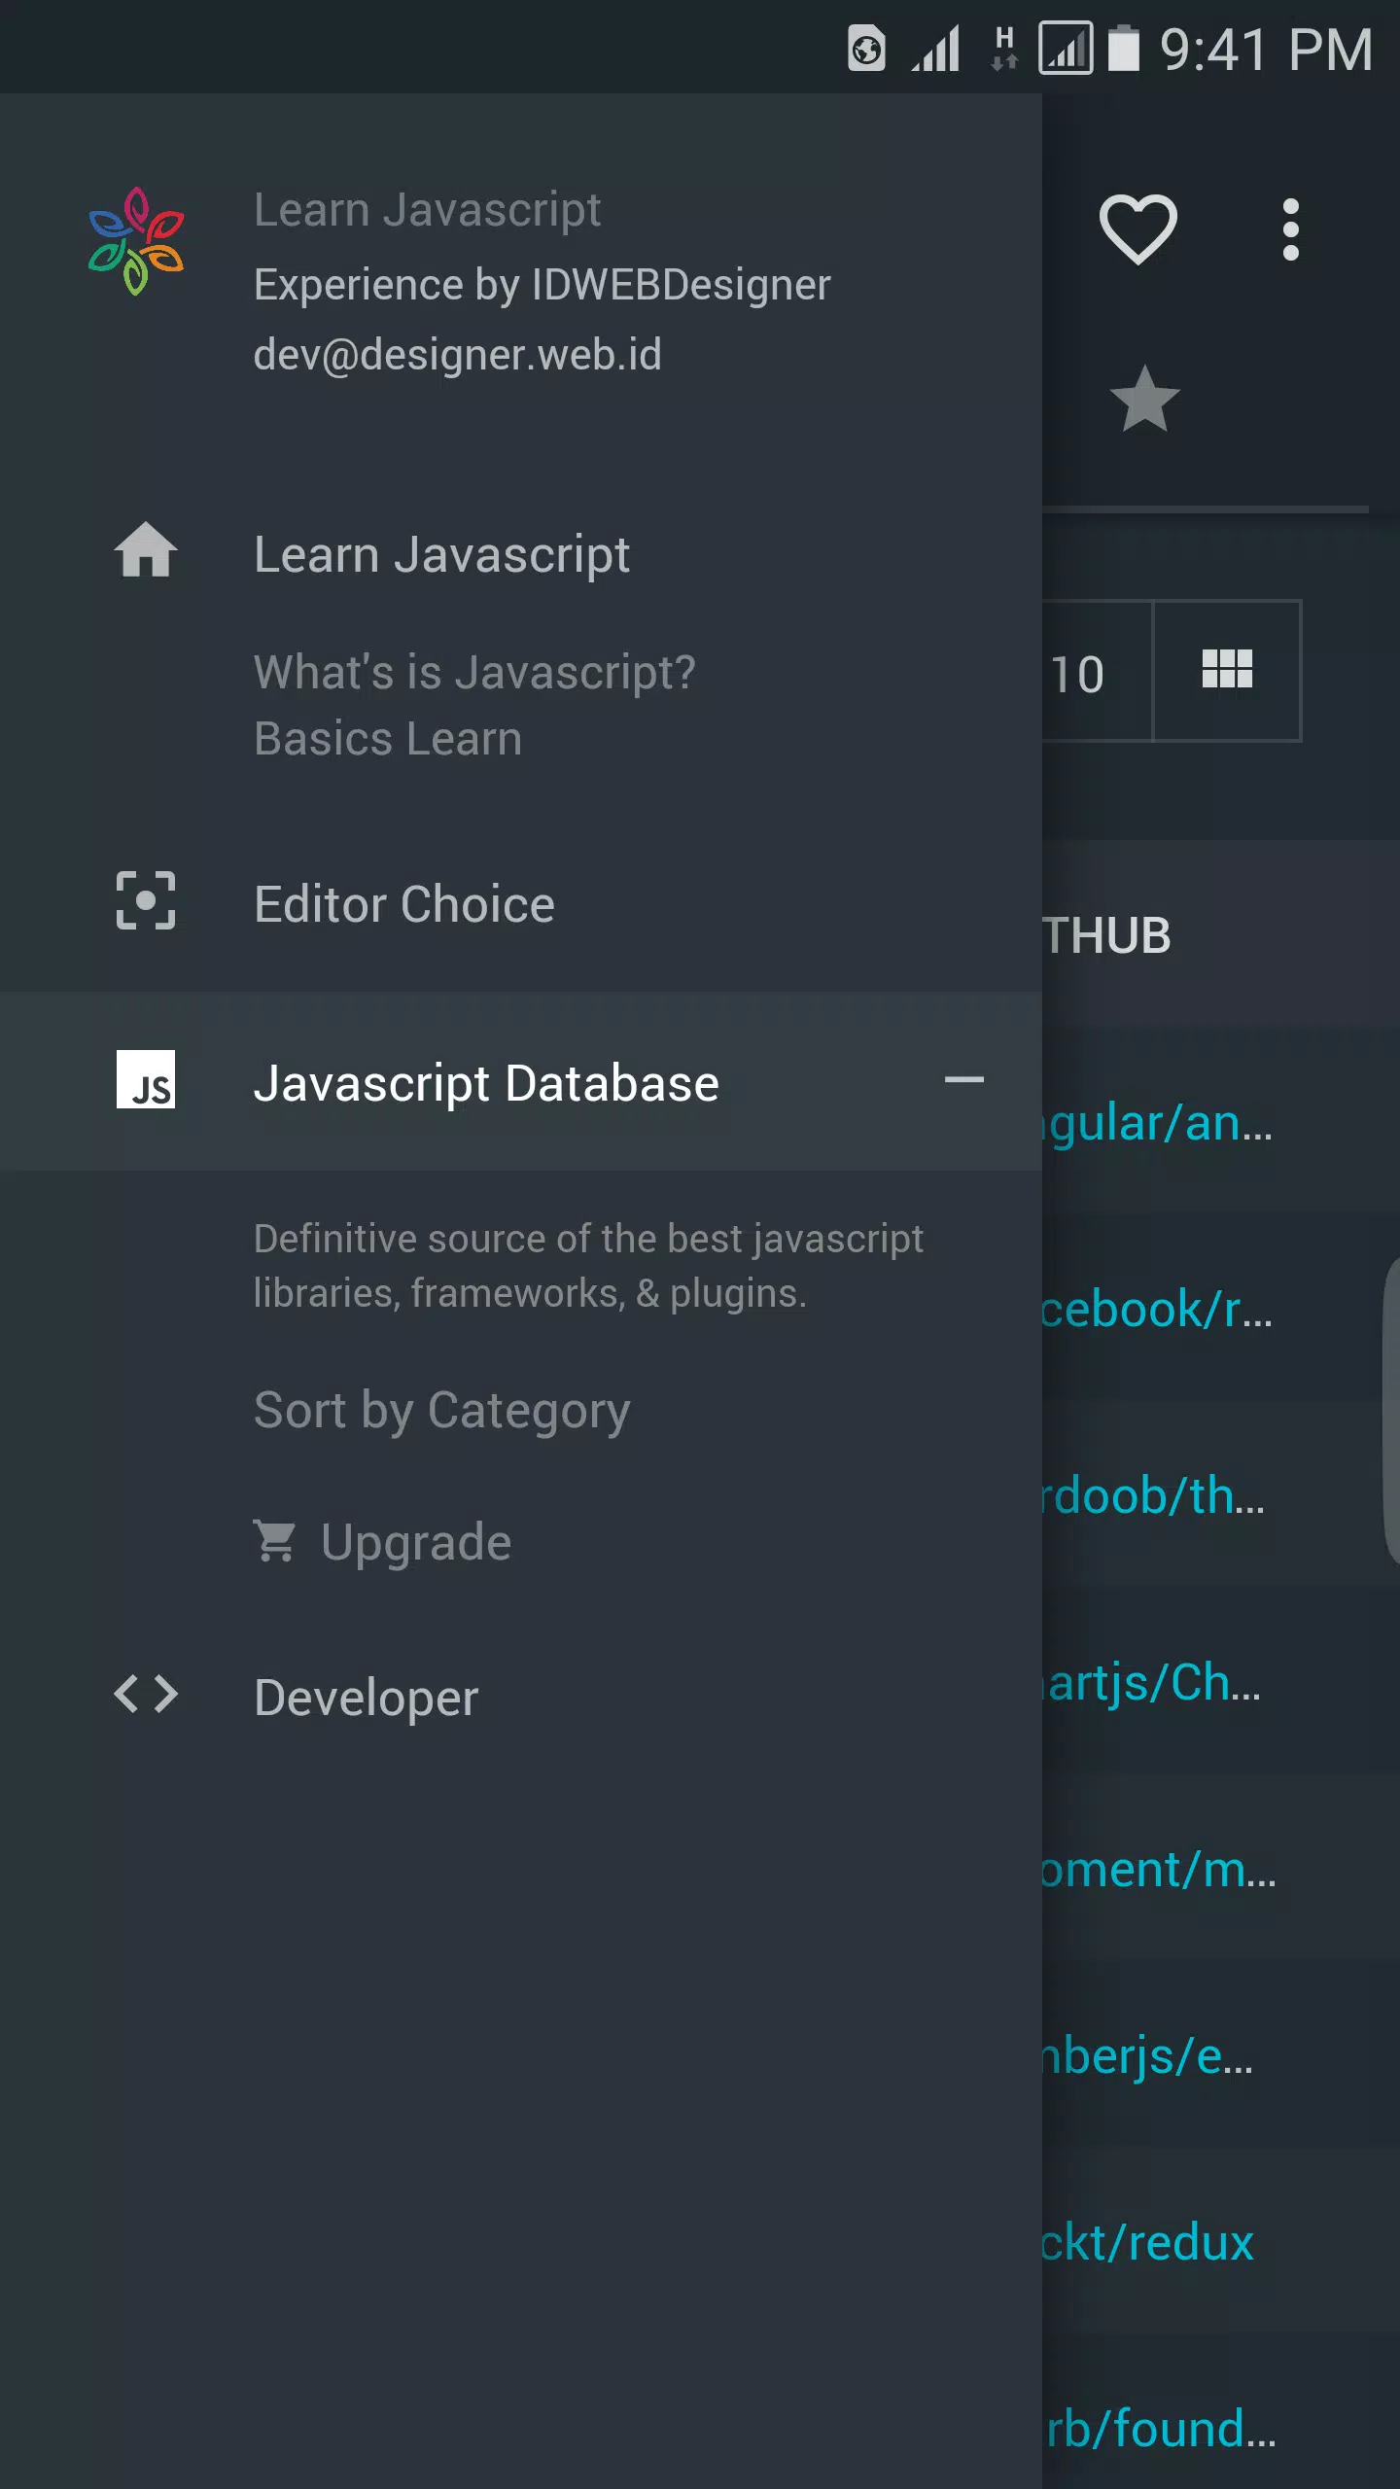Open the Developer menu entry
The image size is (1400, 2489).
tap(521, 1698)
